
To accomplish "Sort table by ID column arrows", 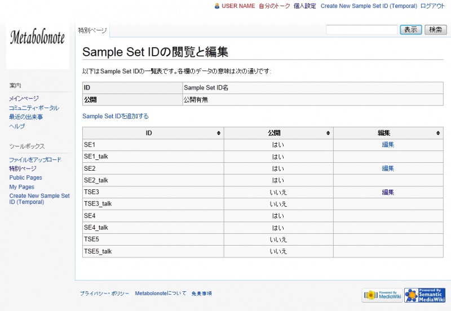I will click(219, 134).
